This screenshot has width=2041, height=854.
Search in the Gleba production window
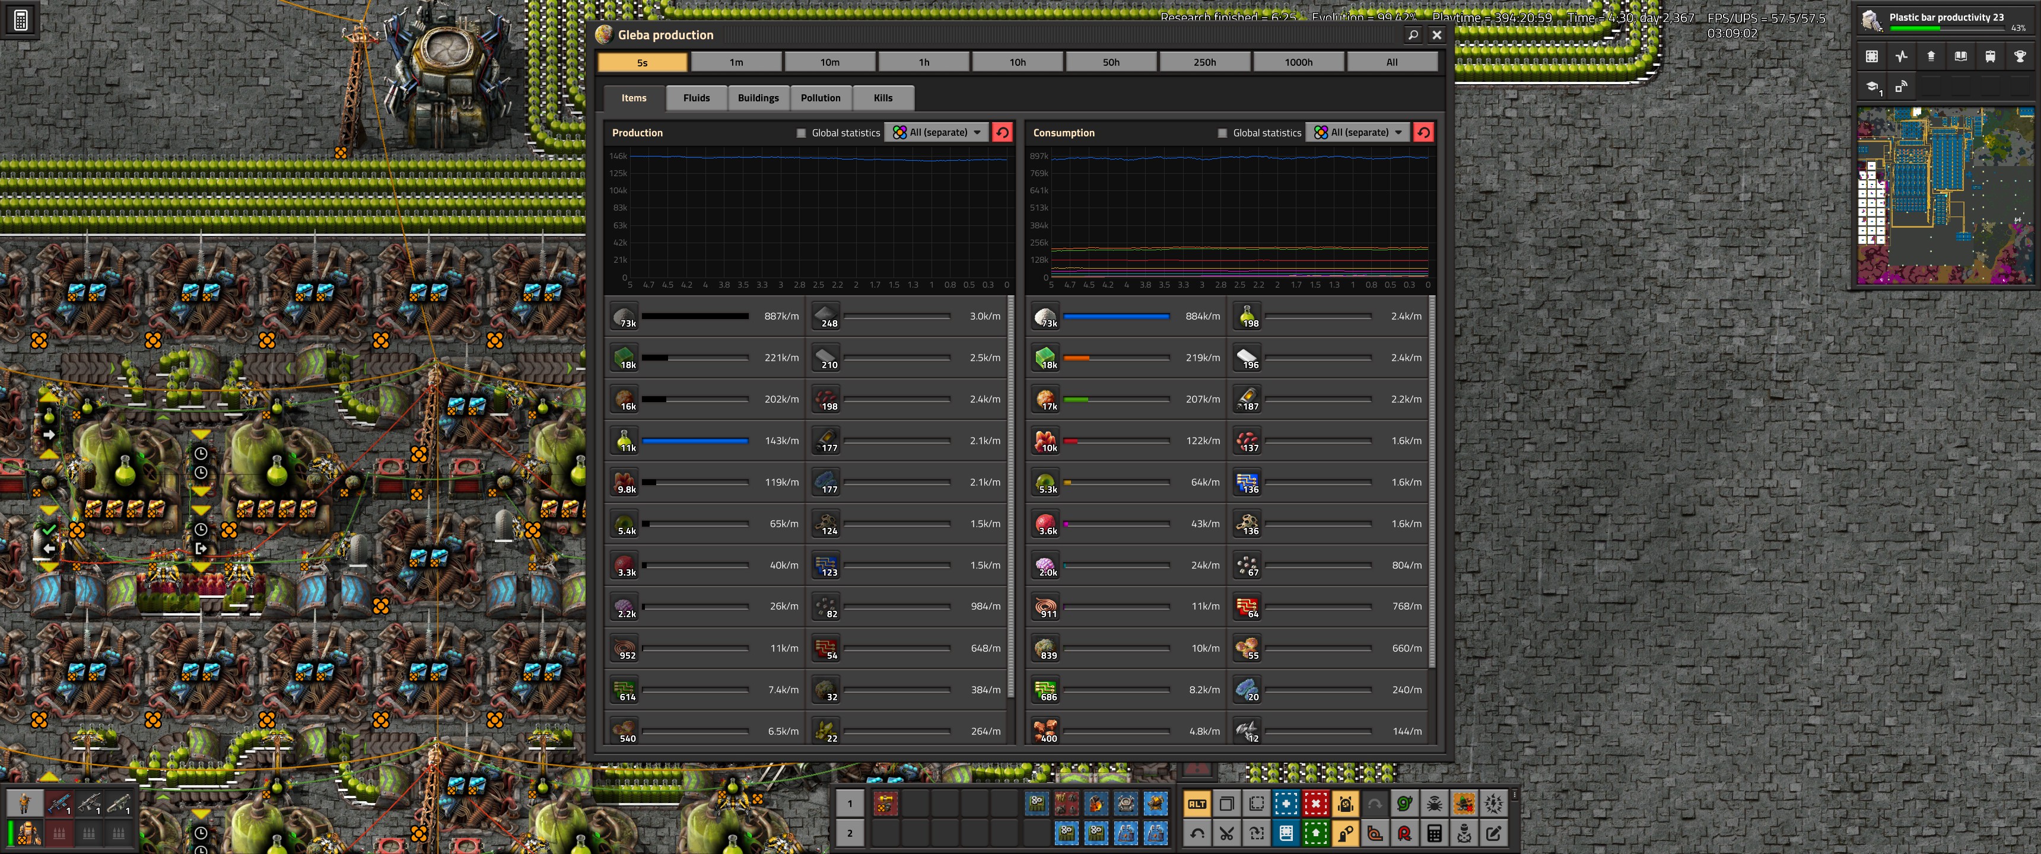pyautogui.click(x=1413, y=35)
